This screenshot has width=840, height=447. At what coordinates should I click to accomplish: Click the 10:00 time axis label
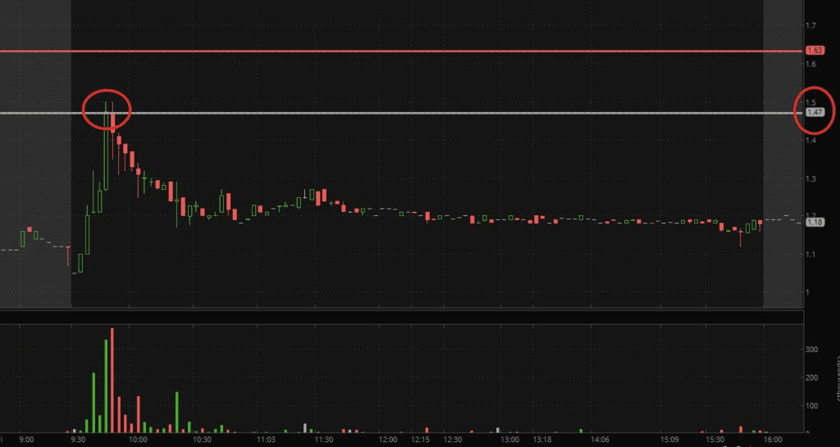(x=139, y=440)
